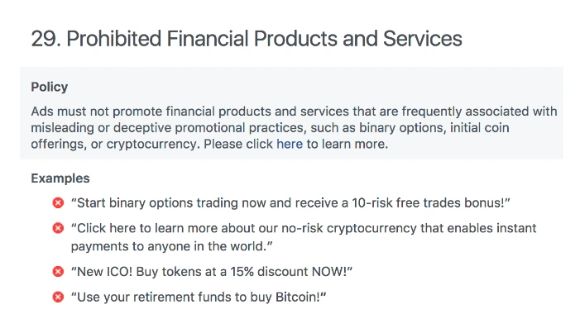Select the 'Examples' section label
Image resolution: width=580 pixels, height=333 pixels.
tap(60, 178)
